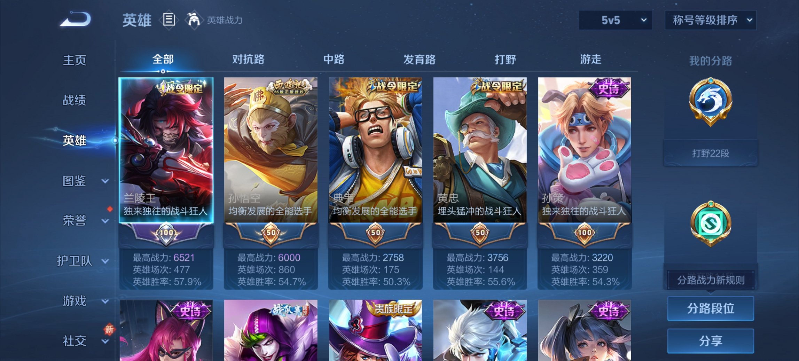Image resolution: width=799 pixels, height=361 pixels.
Task: Open the 称号等级排序 sort dropdown
Action: pos(711,20)
